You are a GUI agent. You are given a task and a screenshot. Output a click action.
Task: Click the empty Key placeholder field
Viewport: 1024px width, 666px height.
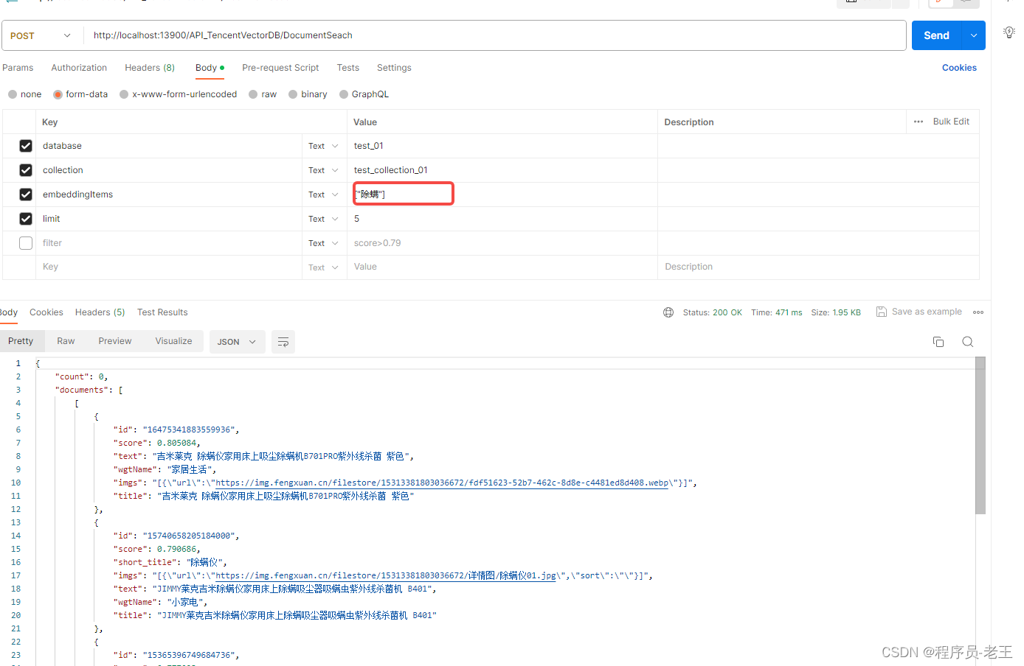pyautogui.click(x=169, y=267)
